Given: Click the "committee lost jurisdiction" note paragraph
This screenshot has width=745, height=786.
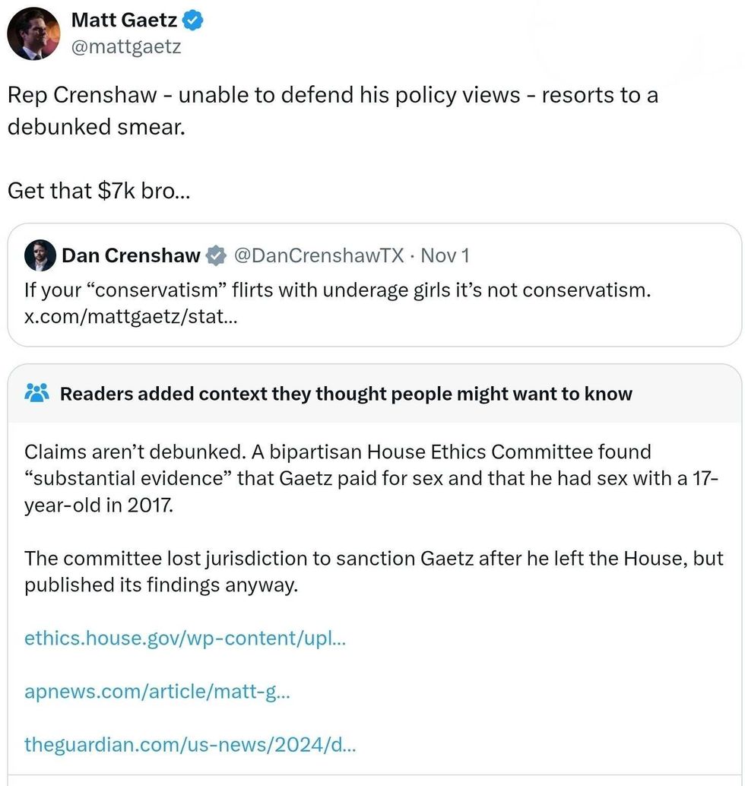Looking at the screenshot, I should (373, 572).
